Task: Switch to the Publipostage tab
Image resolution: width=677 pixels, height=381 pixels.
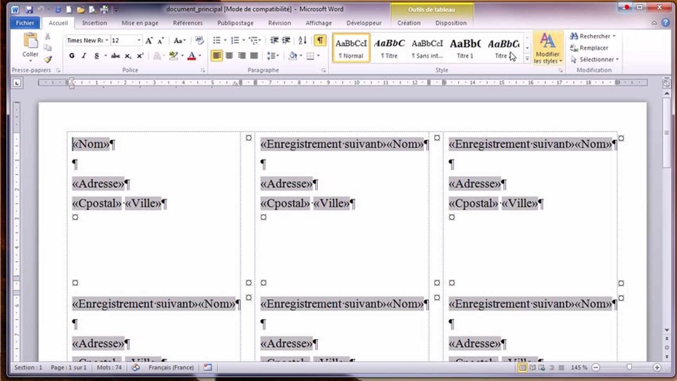Action: 235,23
